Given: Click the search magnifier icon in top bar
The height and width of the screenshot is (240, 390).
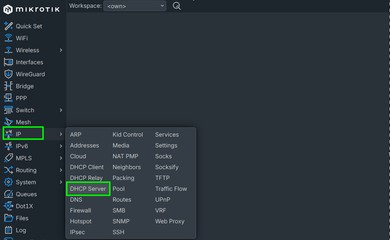Looking at the screenshot, I should (x=177, y=6).
